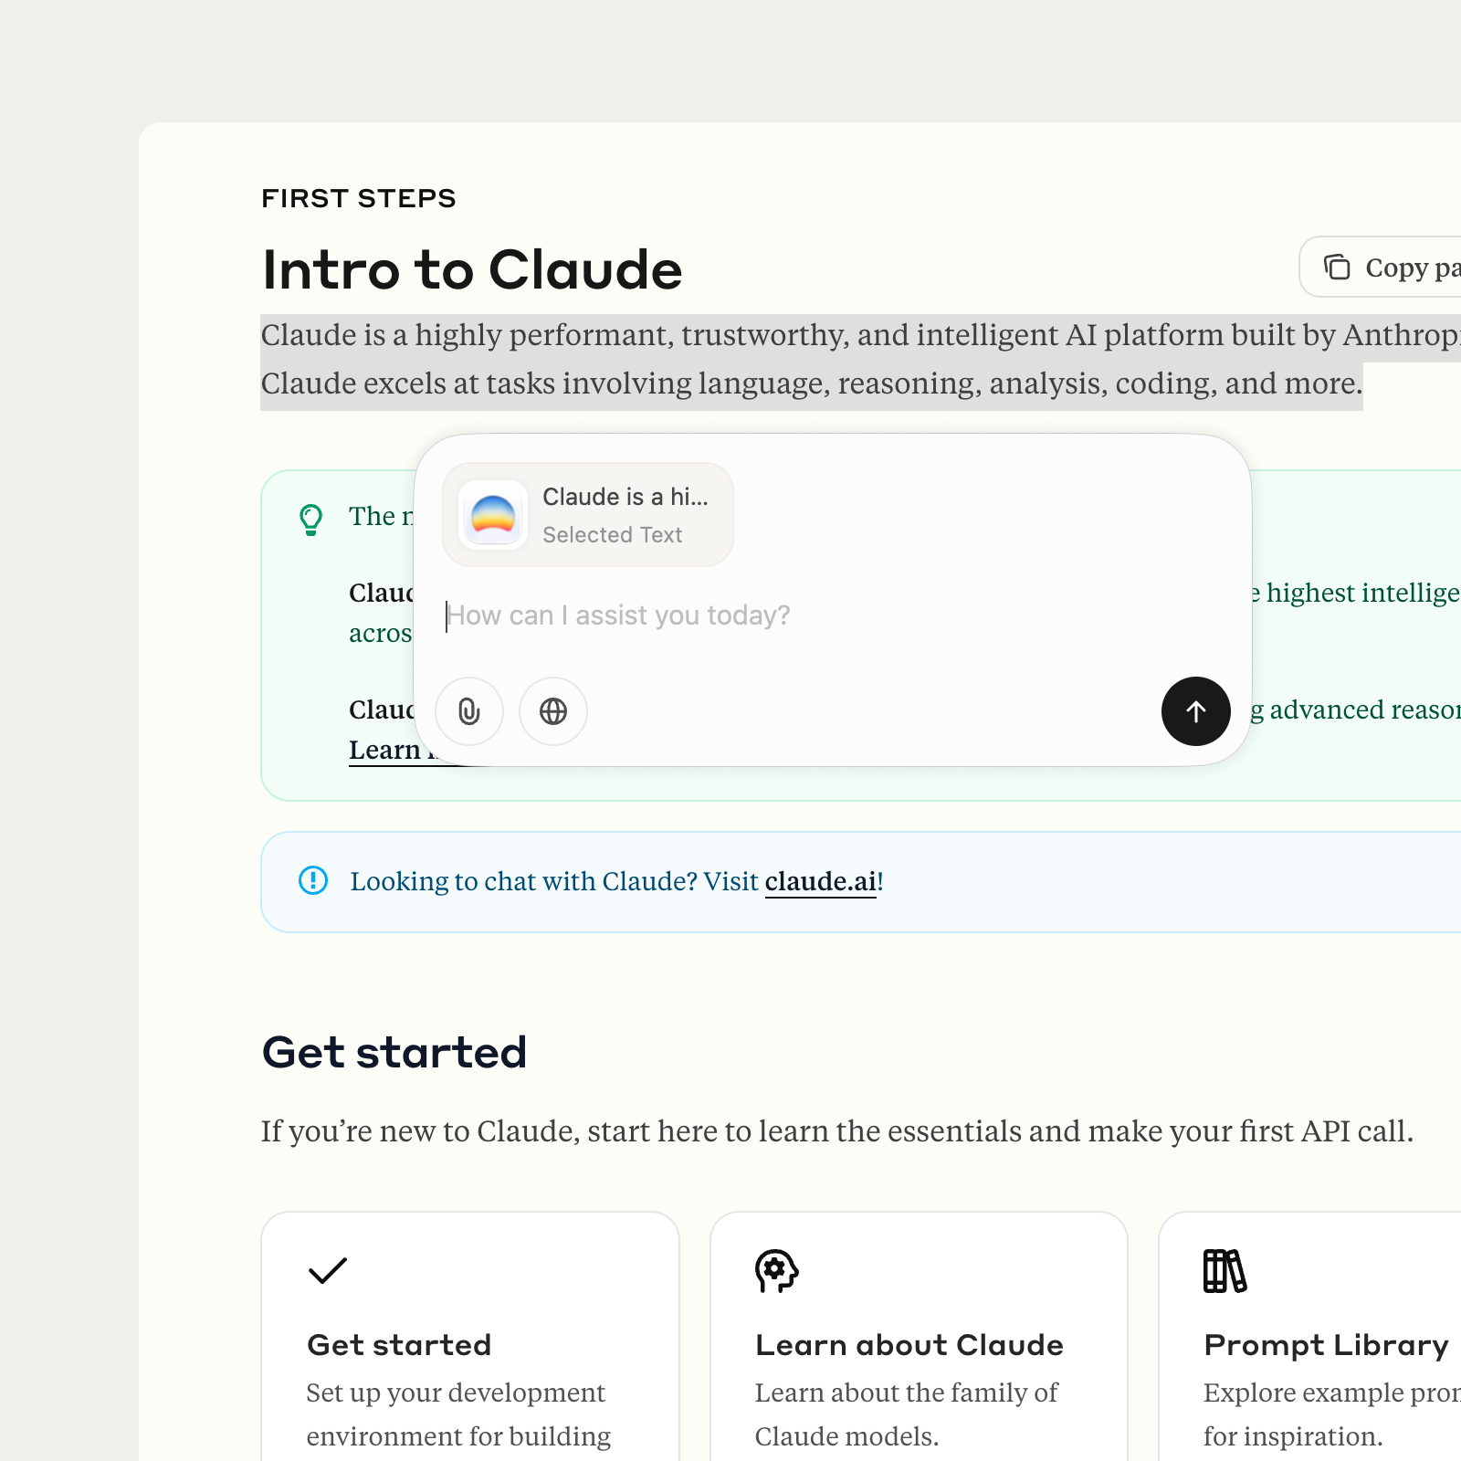Click the rainbow app icon in selected text chip
Image resolution: width=1461 pixels, height=1461 pixels.
(493, 515)
